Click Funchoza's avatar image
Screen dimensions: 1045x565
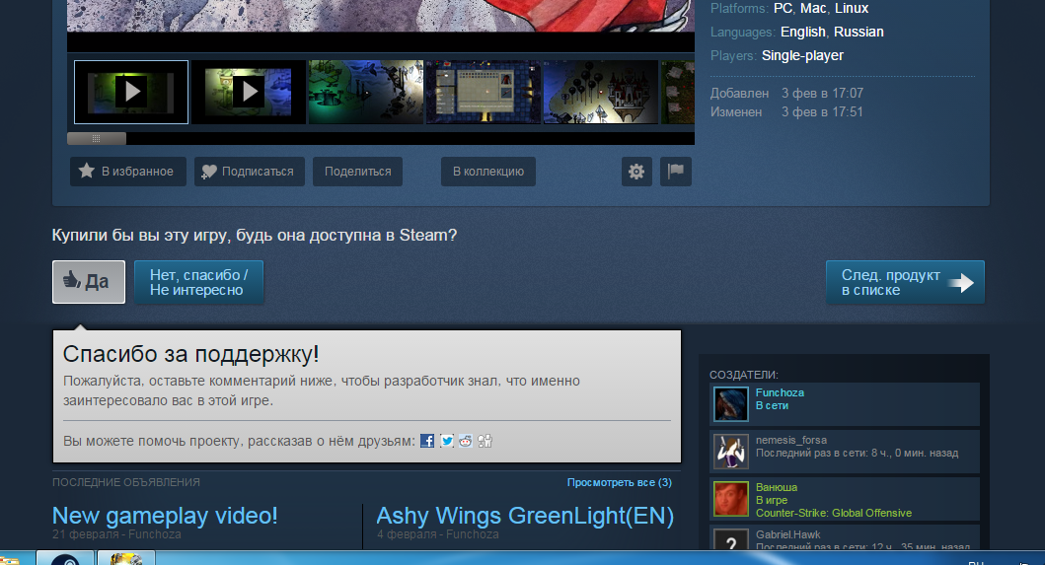pos(731,403)
